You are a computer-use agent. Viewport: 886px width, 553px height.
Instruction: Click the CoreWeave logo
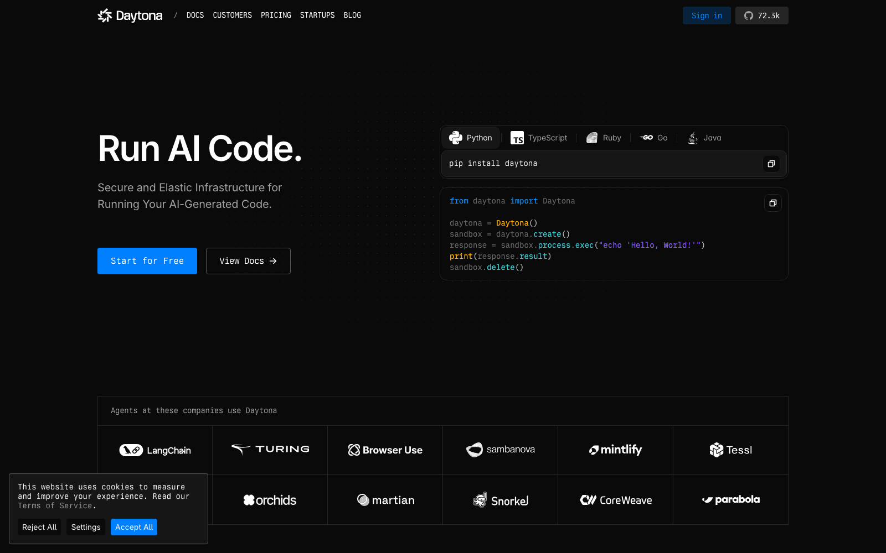616,500
